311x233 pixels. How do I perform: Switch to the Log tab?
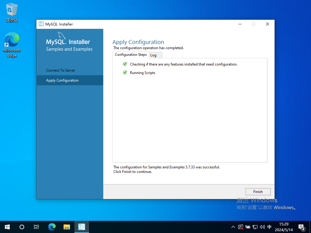pyautogui.click(x=153, y=55)
